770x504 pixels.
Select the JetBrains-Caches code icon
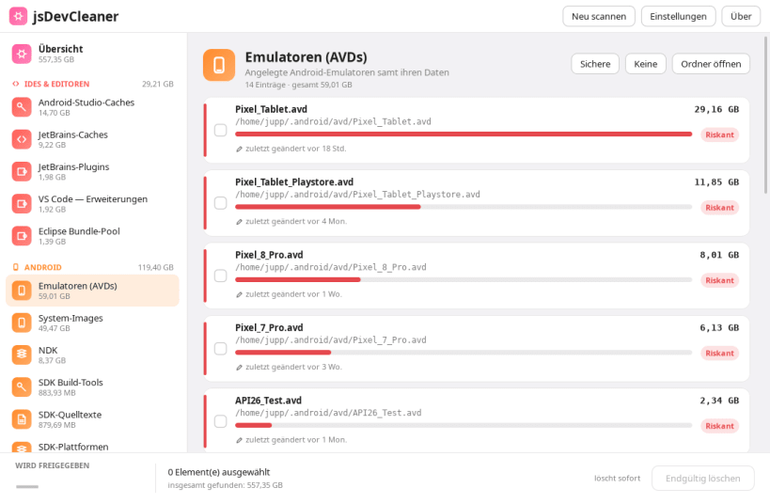point(22,139)
